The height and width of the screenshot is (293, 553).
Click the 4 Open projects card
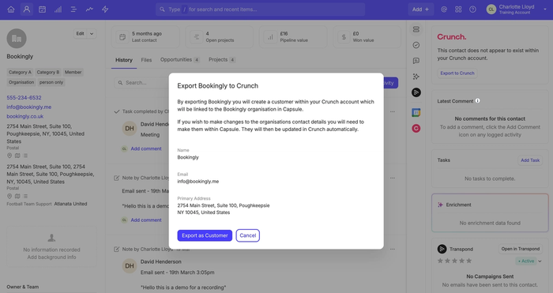coord(220,37)
